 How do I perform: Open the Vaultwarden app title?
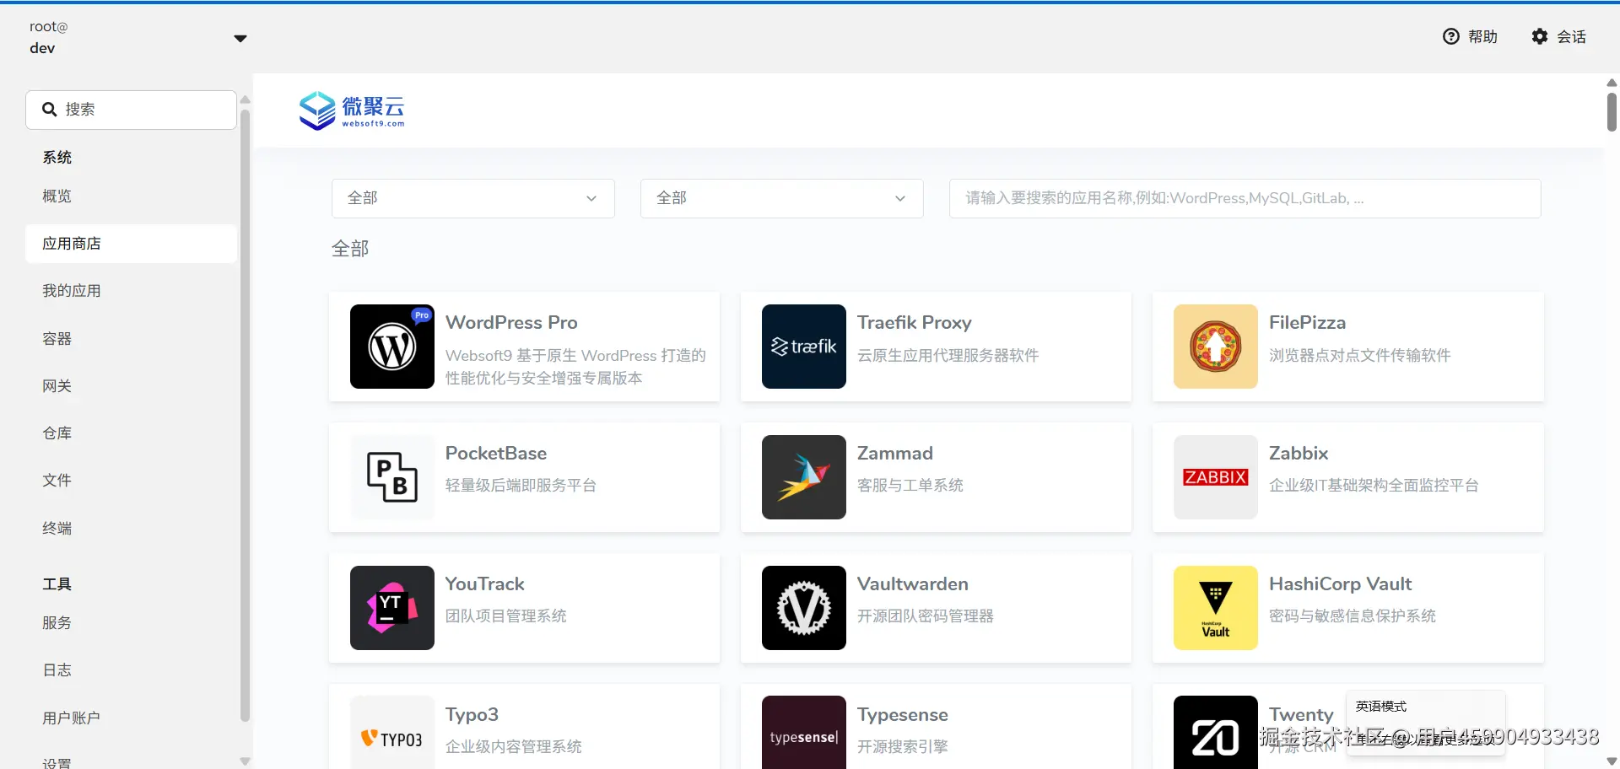[x=913, y=583]
